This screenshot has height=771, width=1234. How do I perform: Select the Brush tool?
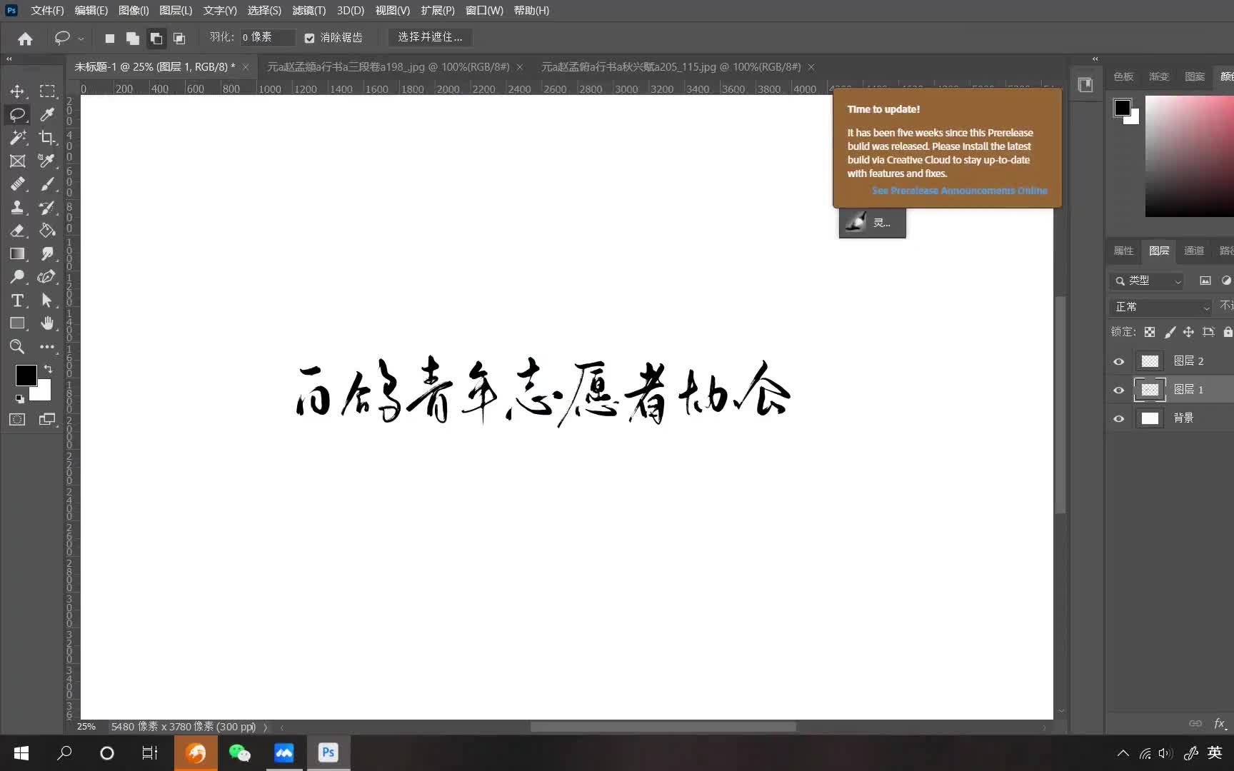(x=47, y=184)
